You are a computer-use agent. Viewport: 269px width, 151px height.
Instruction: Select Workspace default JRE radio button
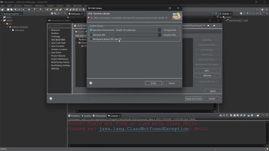click(91, 39)
